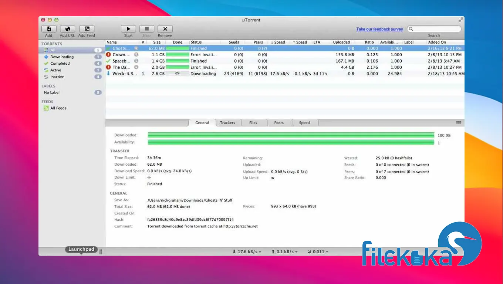This screenshot has width=503, height=284.
Task: Open the Take our feedback survey link
Action: tap(379, 29)
